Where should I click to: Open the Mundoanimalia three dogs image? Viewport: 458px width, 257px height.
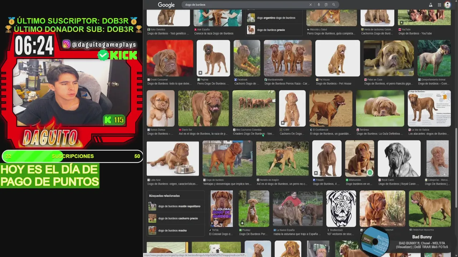click(288, 58)
